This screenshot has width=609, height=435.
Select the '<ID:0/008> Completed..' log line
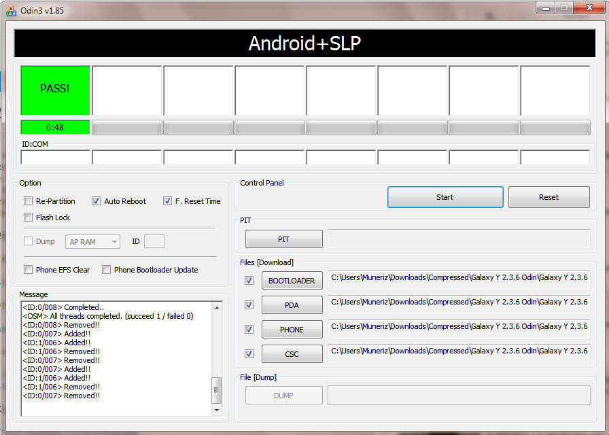[x=63, y=307]
